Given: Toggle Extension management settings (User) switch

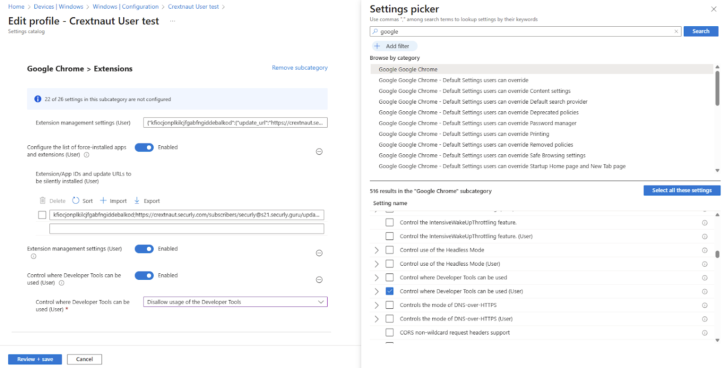Looking at the screenshot, I should click(144, 249).
